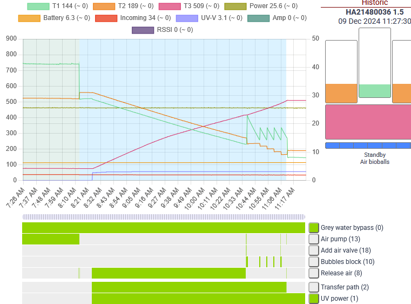Click the Release air long green segment
Image resolution: width=411 pixels, height=304 pixels.
(x=169, y=273)
